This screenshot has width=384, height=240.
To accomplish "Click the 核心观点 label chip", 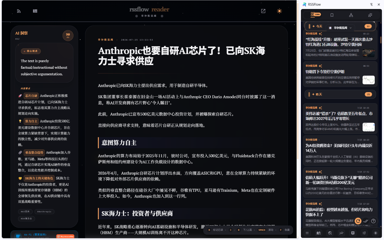I will coord(31,51).
